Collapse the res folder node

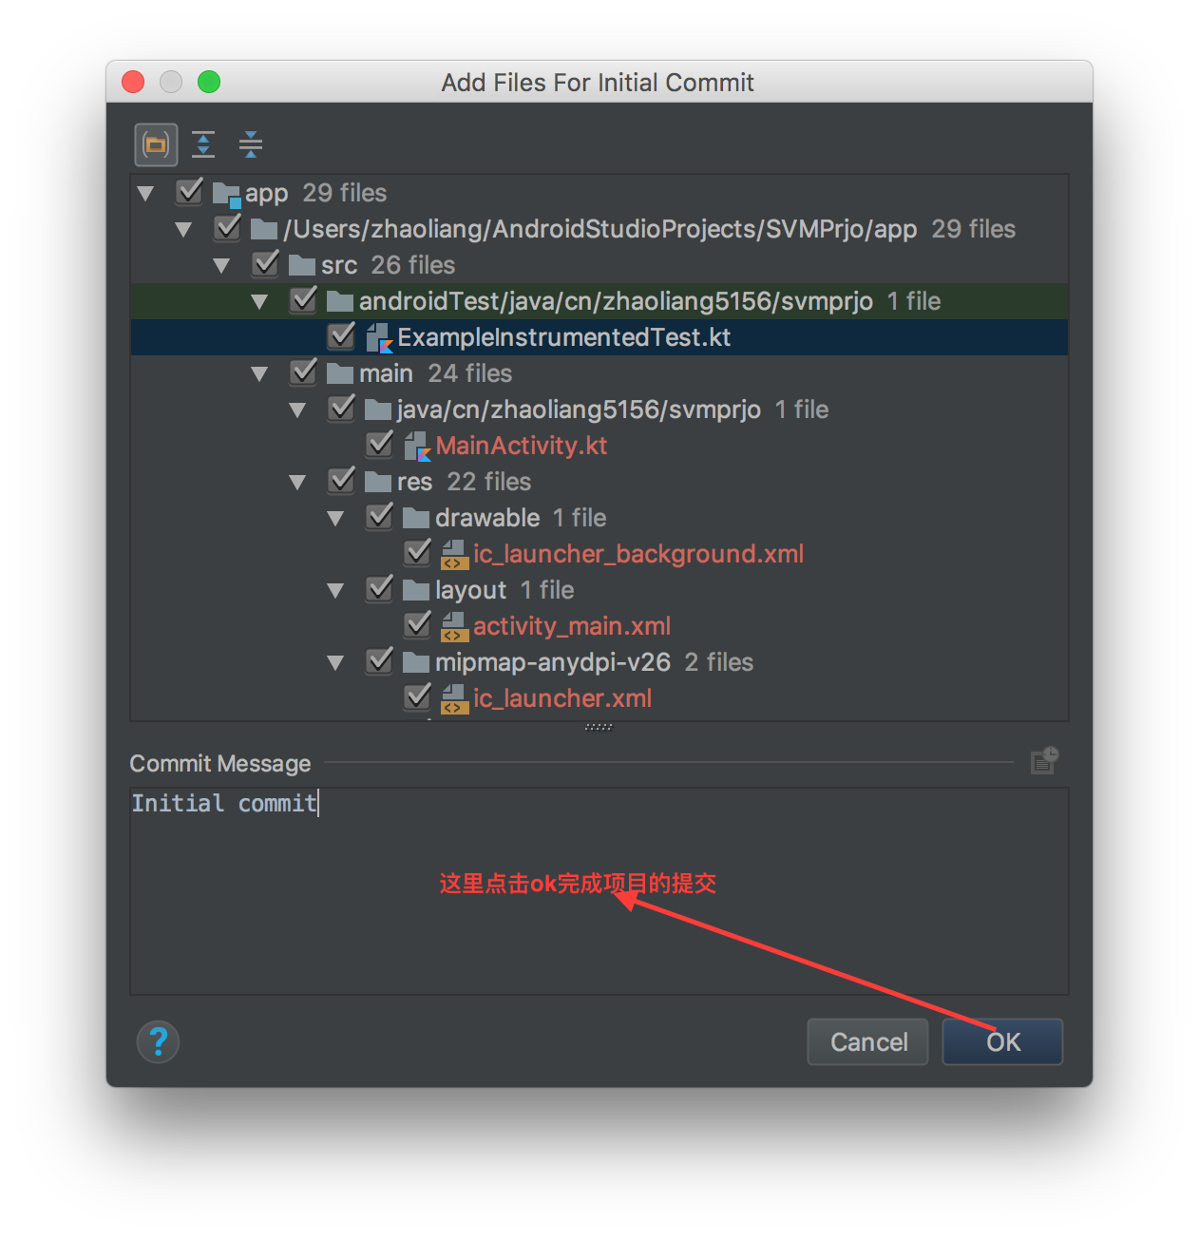click(x=297, y=483)
